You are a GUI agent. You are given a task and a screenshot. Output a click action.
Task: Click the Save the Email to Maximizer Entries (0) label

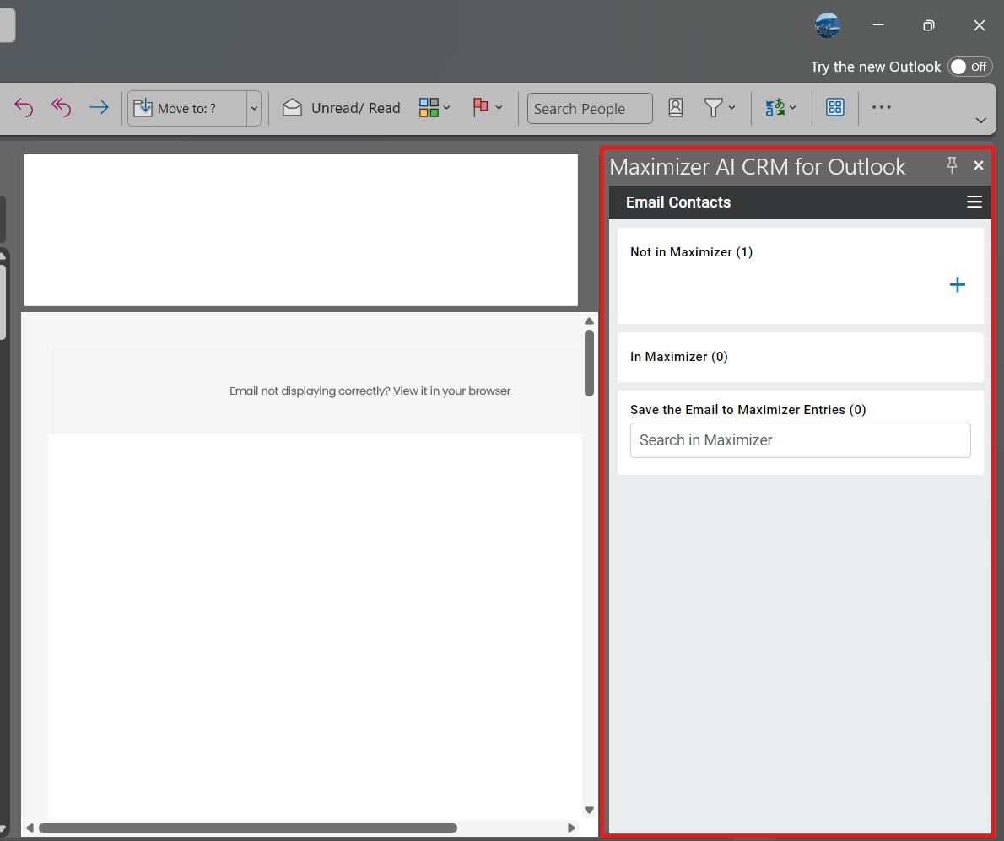point(748,410)
